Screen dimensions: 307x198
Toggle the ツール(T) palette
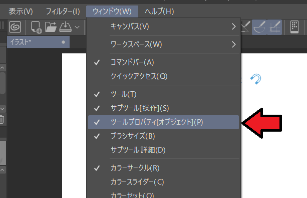pyautogui.click(x=163, y=94)
